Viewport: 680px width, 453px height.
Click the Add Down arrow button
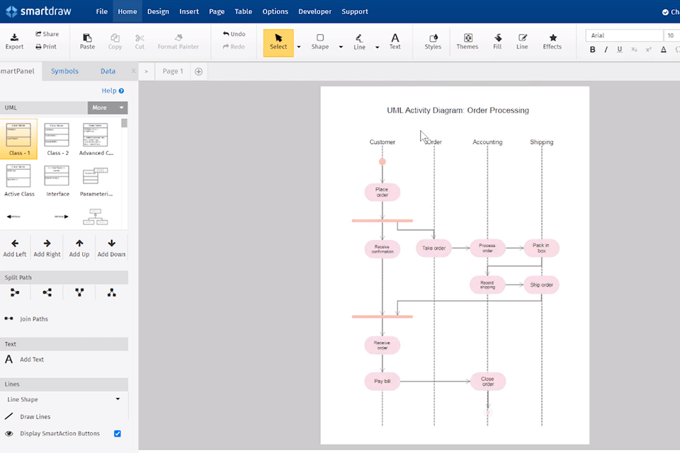pyautogui.click(x=111, y=248)
